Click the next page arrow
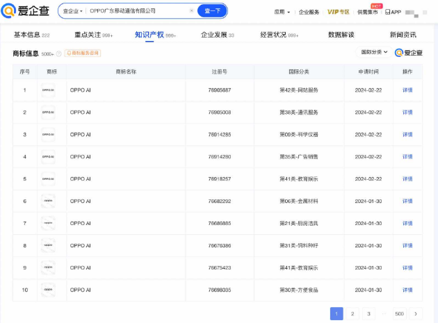Viewport: 438px width, 323px height. click(416, 314)
